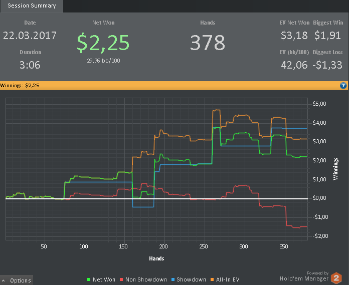Click the Hold'em Manager 2 logo icon
The height and width of the screenshot is (285, 349).
coord(336,278)
